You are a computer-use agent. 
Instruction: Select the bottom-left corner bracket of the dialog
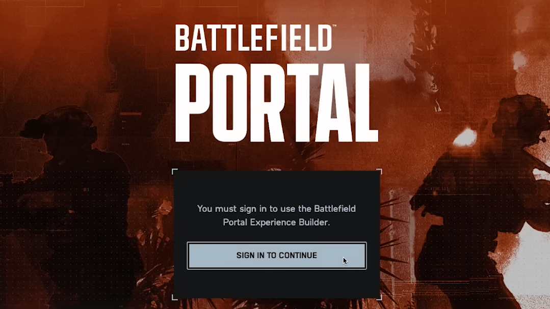tap(175, 297)
